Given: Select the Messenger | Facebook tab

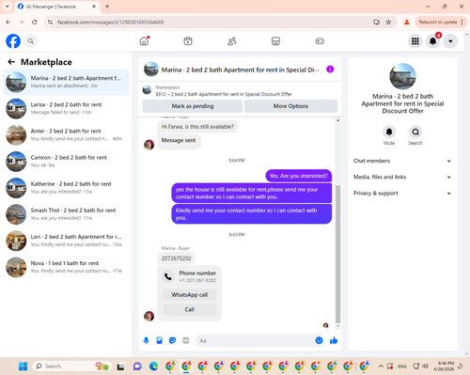Looking at the screenshot, I should (x=56, y=7).
